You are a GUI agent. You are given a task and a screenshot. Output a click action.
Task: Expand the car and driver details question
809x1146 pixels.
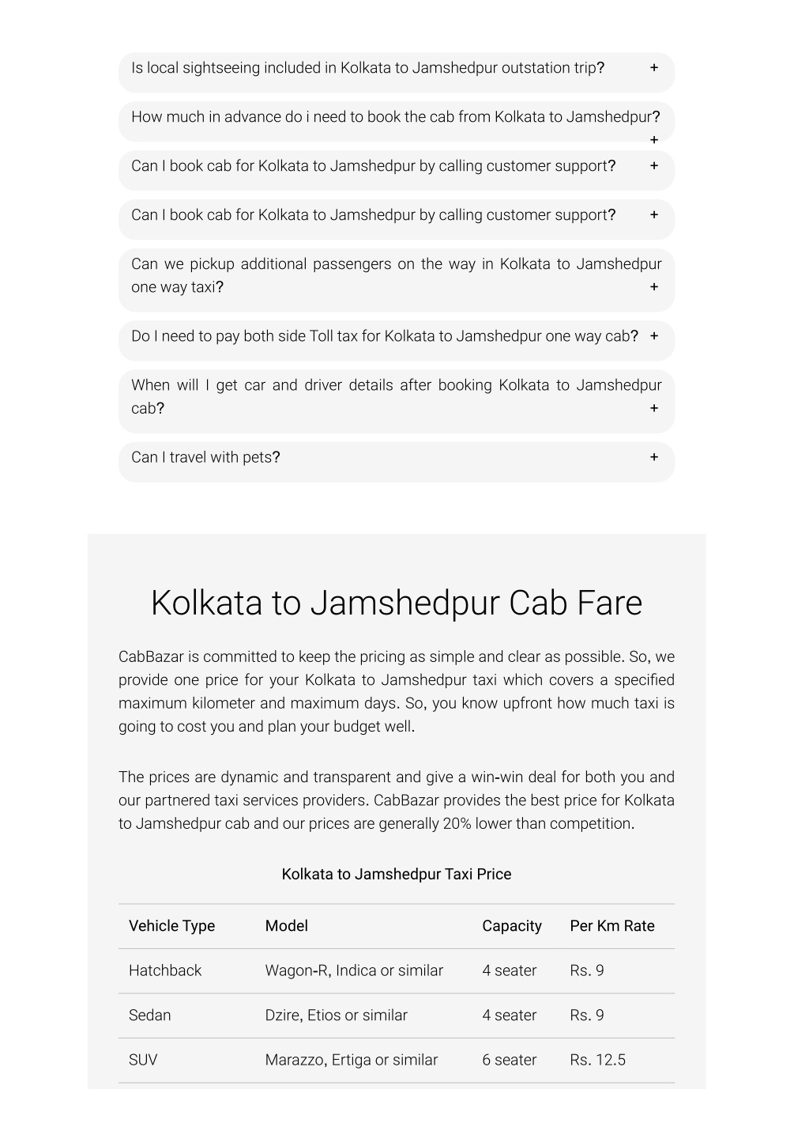397,398
